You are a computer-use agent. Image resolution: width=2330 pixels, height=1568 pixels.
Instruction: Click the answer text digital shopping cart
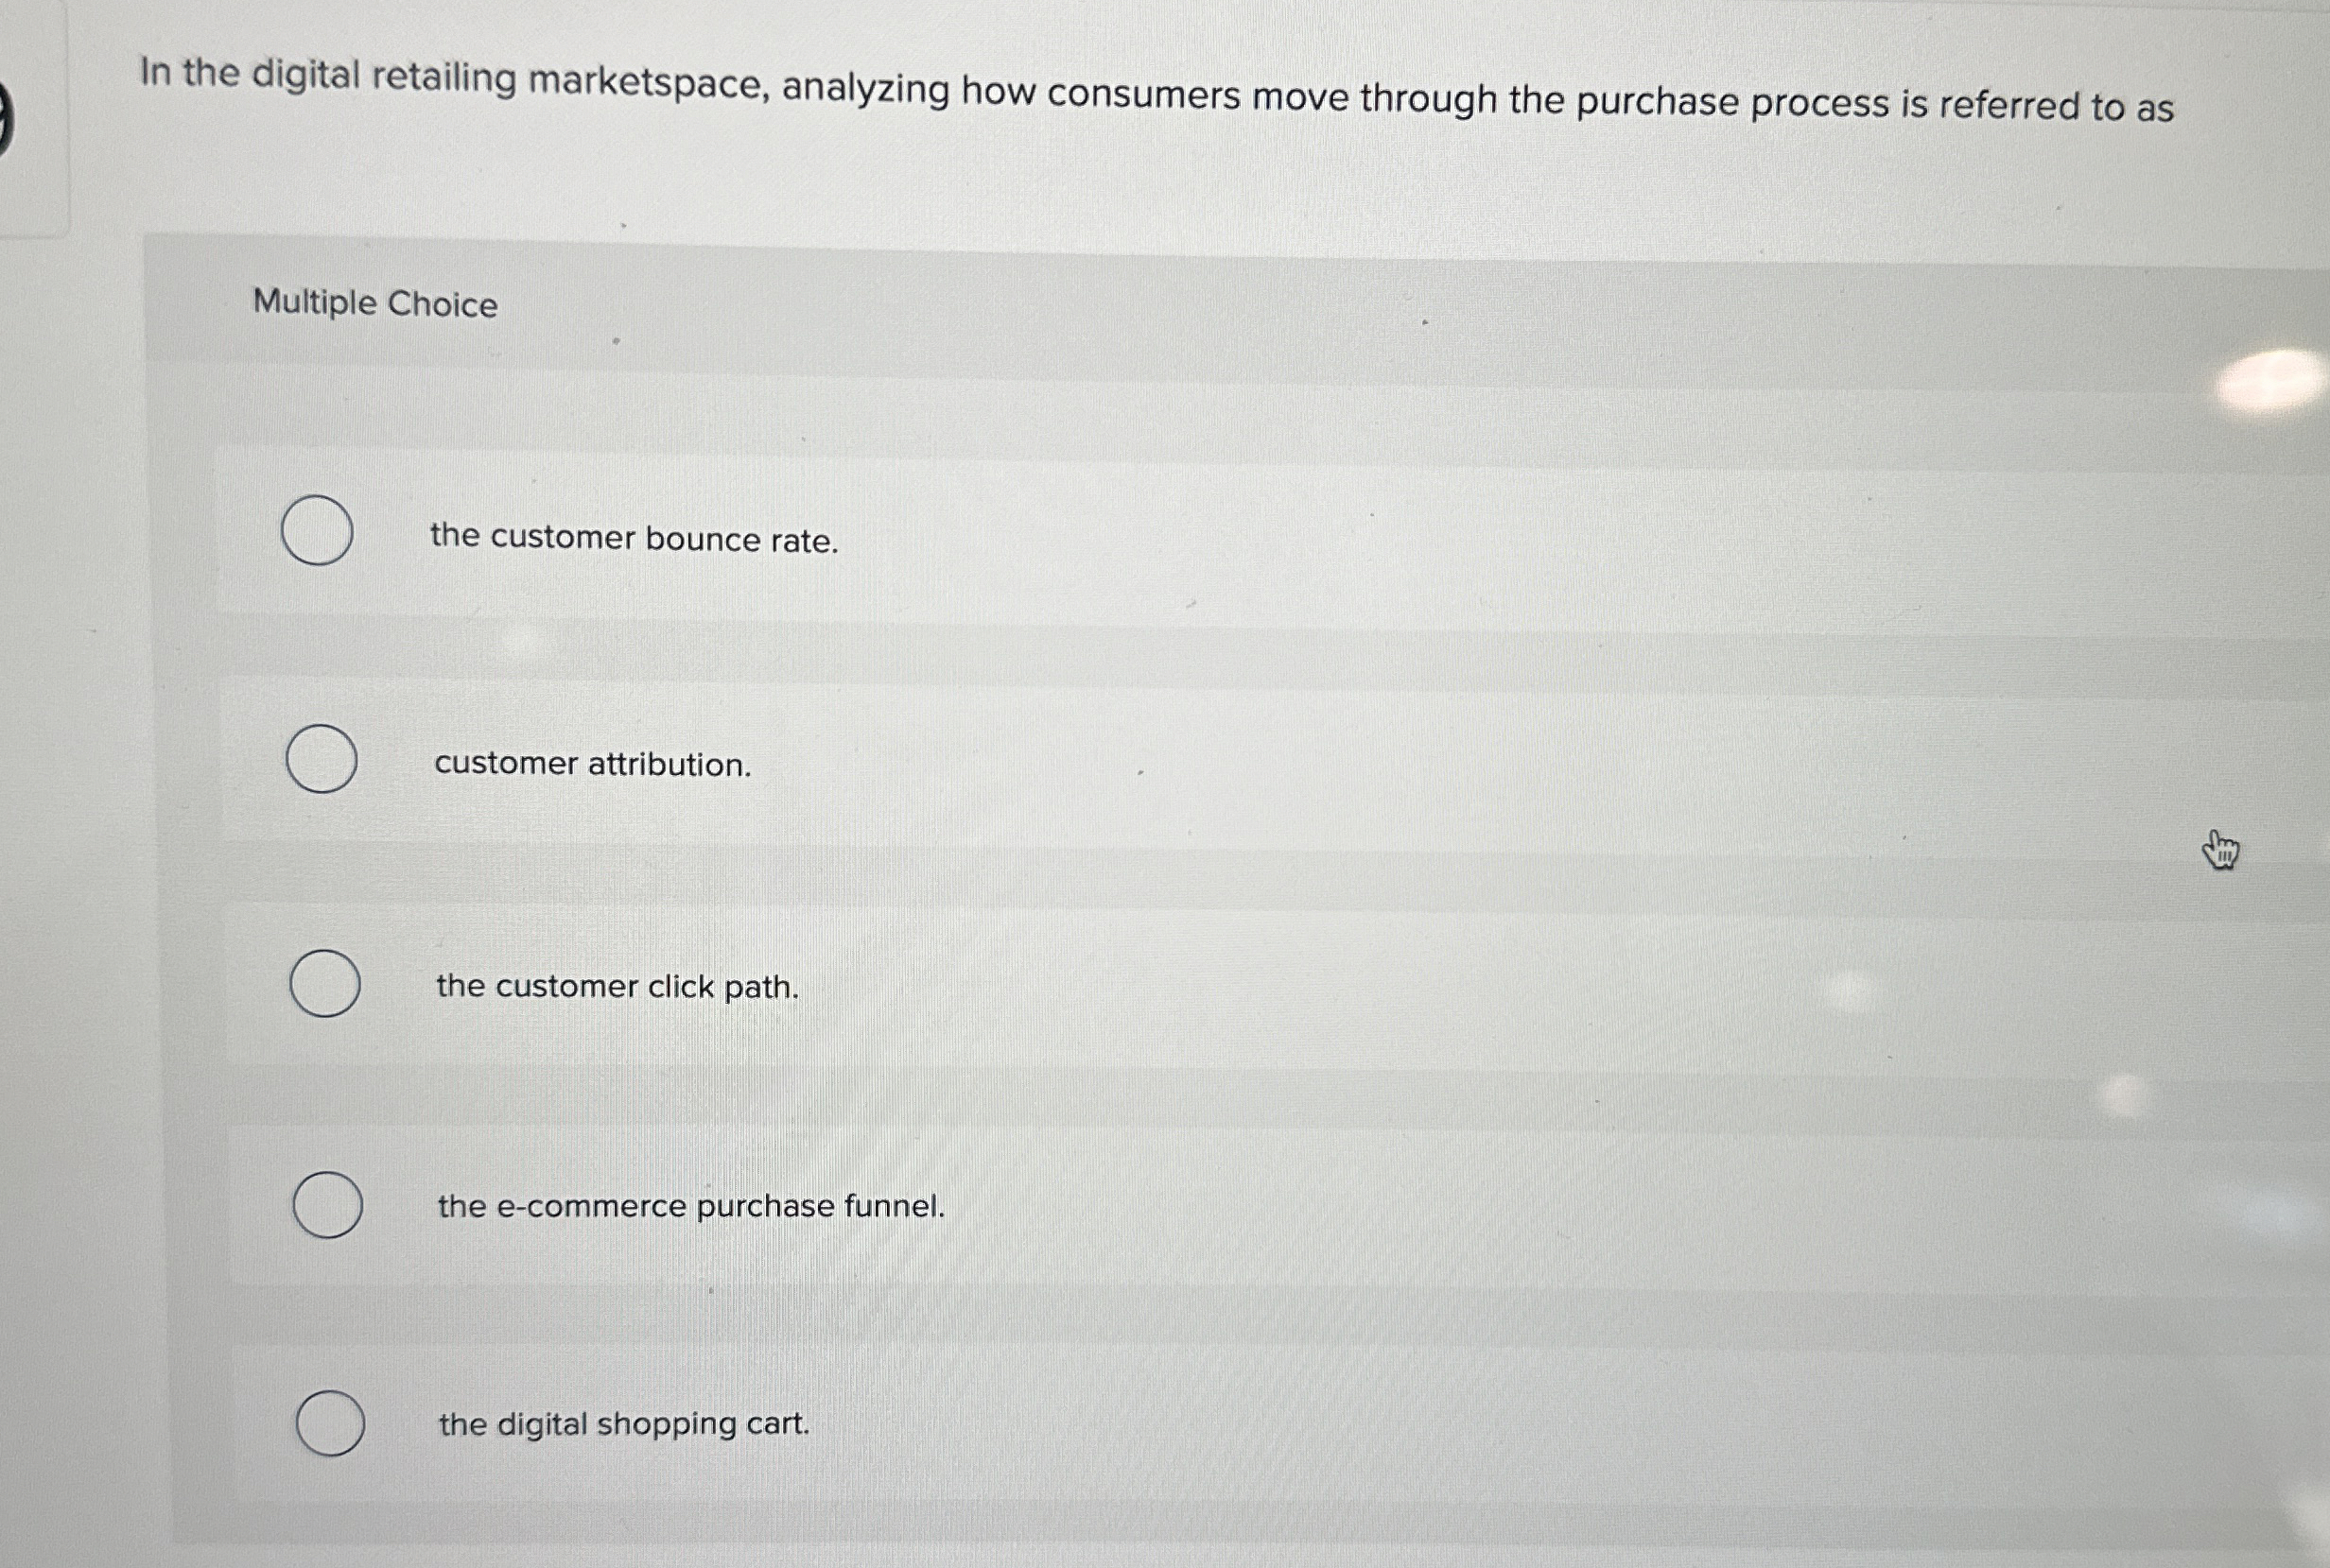623,1423
